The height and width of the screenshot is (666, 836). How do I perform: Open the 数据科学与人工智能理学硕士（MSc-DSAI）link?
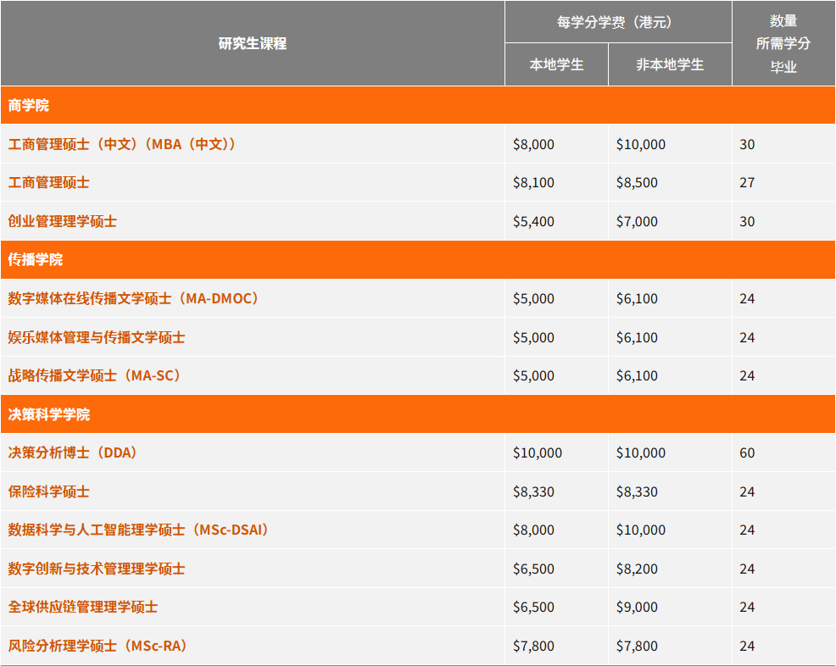click(138, 530)
